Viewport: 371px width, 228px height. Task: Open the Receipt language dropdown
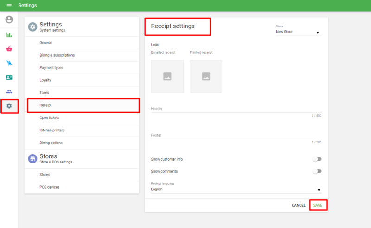pos(236,189)
